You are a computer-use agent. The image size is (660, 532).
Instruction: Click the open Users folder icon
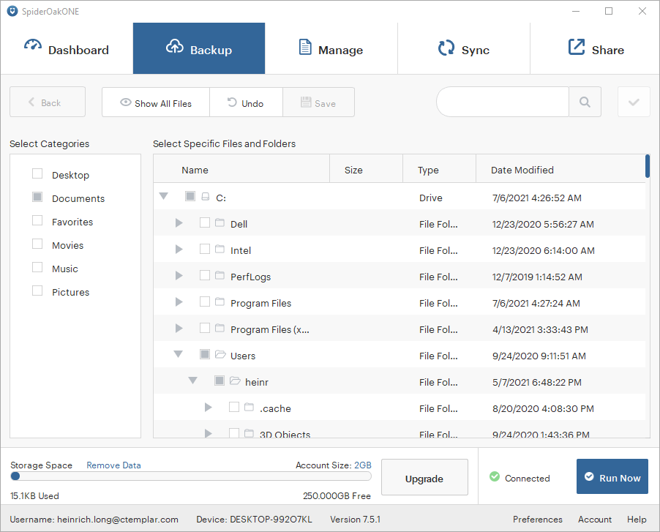(x=220, y=354)
